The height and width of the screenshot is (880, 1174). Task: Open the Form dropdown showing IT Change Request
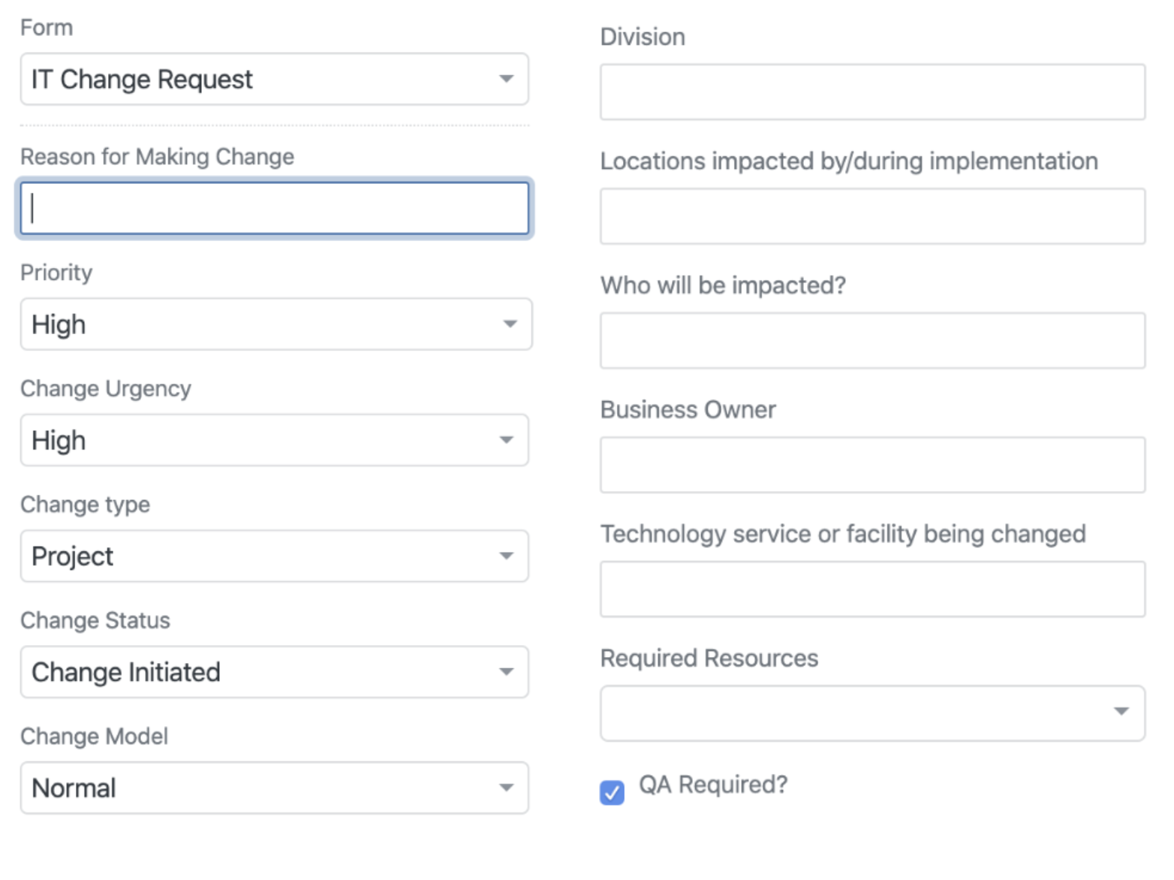[x=274, y=79]
